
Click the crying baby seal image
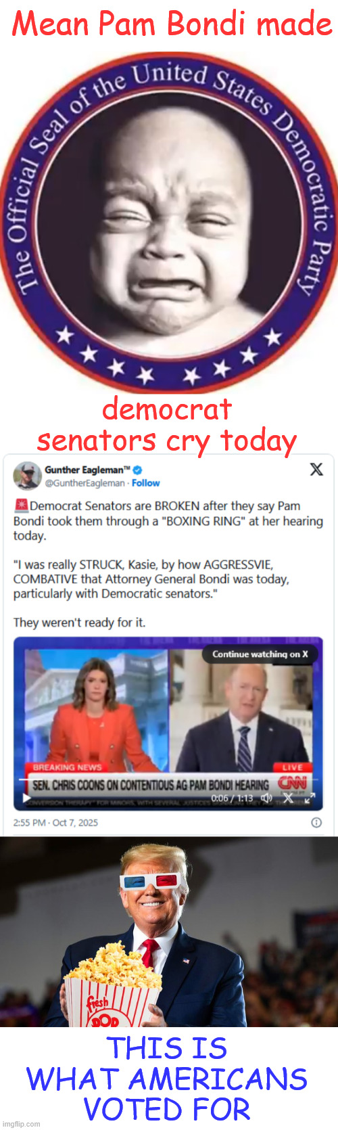point(169,223)
